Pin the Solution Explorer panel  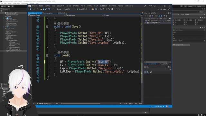point(168,13)
